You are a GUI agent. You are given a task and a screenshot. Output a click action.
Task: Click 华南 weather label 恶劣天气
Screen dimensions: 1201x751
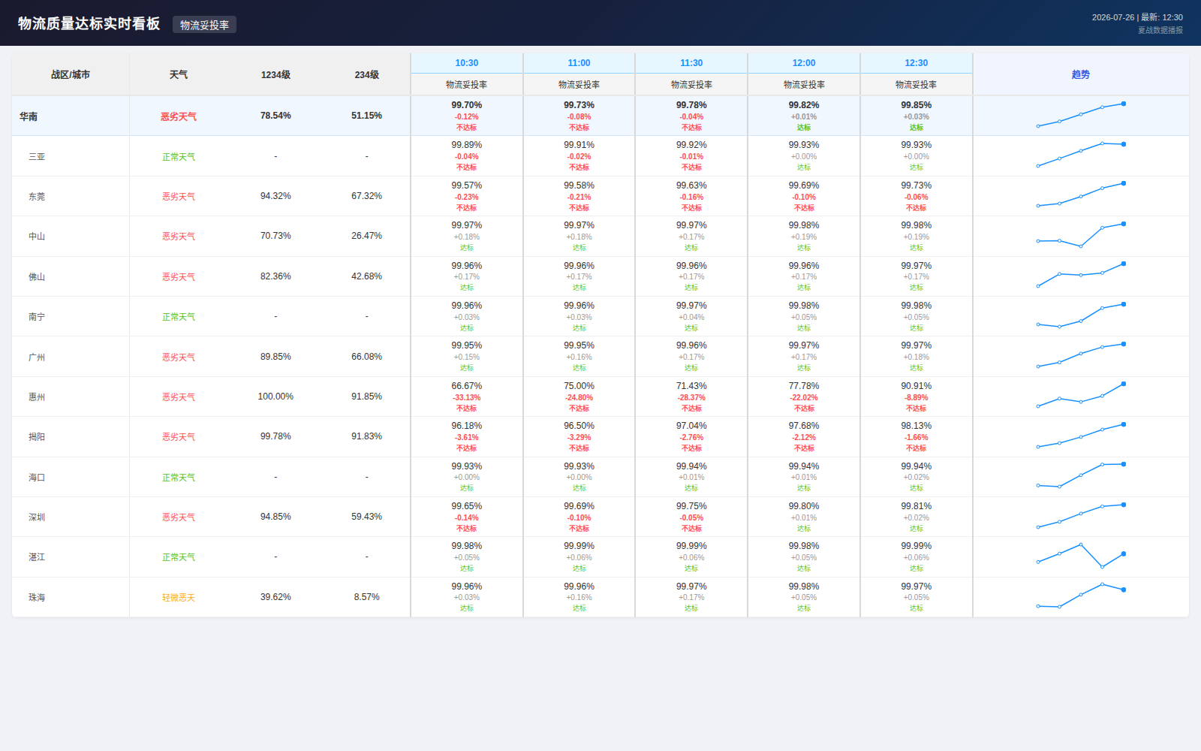pyautogui.click(x=179, y=116)
